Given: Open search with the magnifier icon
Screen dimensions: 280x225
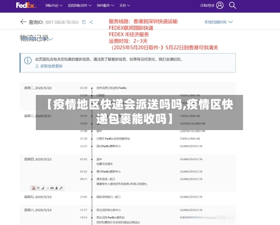Looking at the screenshot, I should 232,6.
